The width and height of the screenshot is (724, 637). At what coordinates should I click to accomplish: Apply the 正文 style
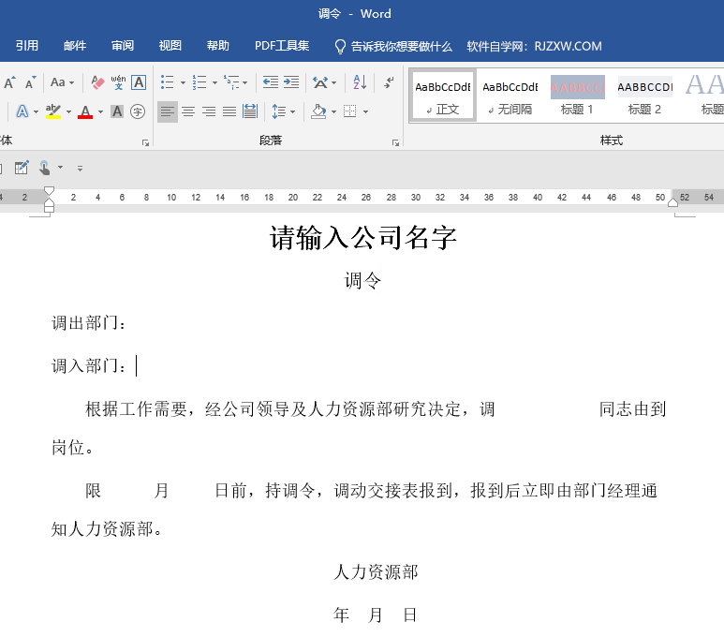442,96
